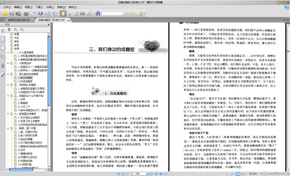Screen dimensions: 290x176
Task: Click the pencil-shaped toolbar icon
Action: (89, 14)
